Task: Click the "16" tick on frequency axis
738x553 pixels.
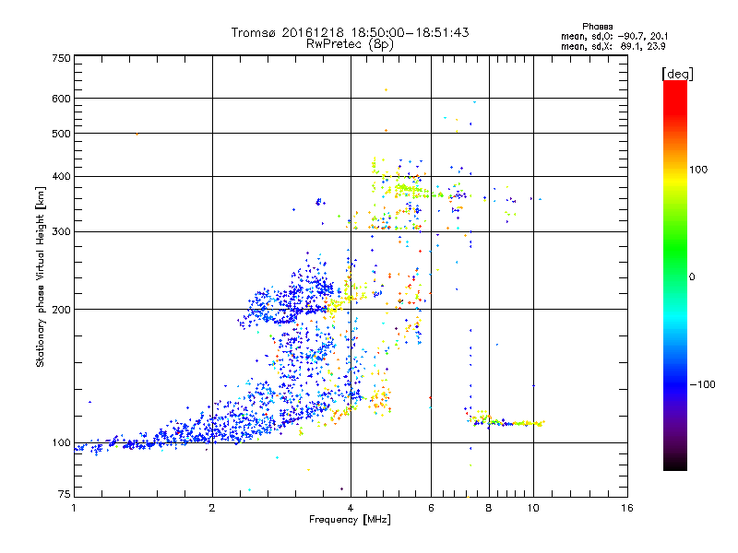Action: click(627, 508)
